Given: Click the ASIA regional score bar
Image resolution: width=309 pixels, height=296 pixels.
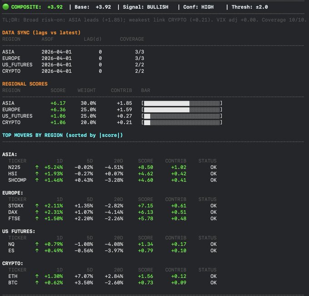Looking at the screenshot, I should tap(182, 103).
